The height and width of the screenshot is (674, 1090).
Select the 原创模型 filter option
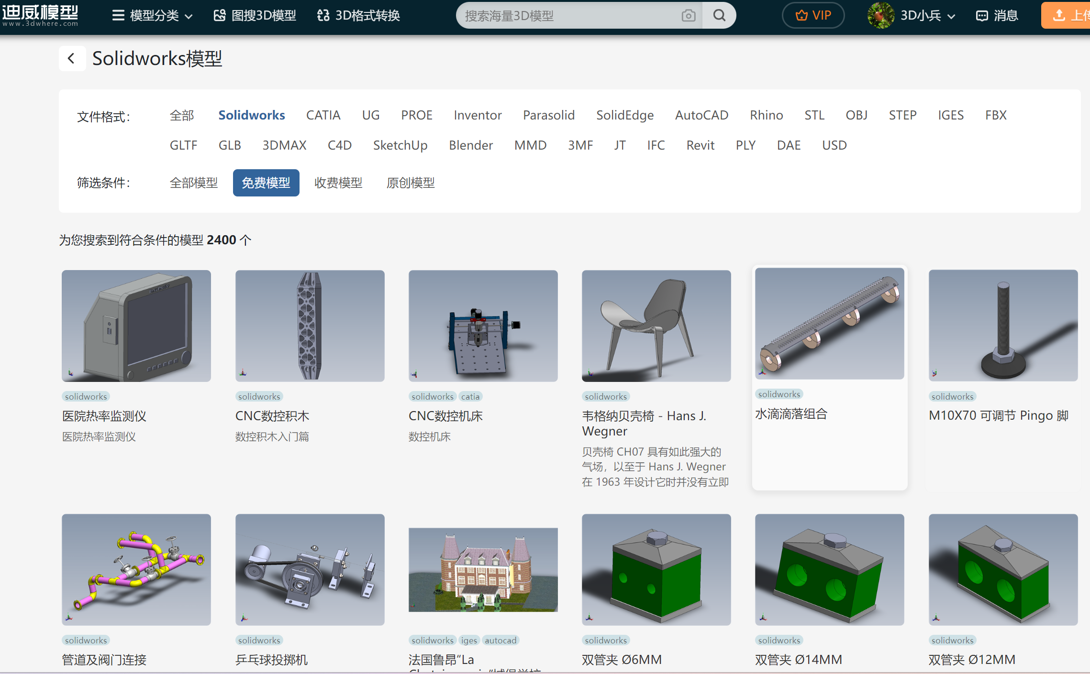[x=411, y=183]
